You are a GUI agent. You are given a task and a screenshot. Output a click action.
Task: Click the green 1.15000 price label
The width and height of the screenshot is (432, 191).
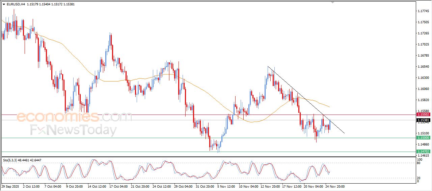point(423,138)
